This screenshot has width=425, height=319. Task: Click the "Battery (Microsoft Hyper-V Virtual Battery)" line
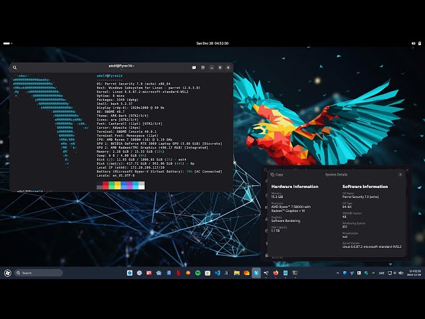(x=159, y=171)
